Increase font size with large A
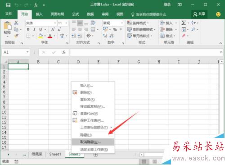The image size is (225, 165). pyautogui.click(x=53, y=29)
